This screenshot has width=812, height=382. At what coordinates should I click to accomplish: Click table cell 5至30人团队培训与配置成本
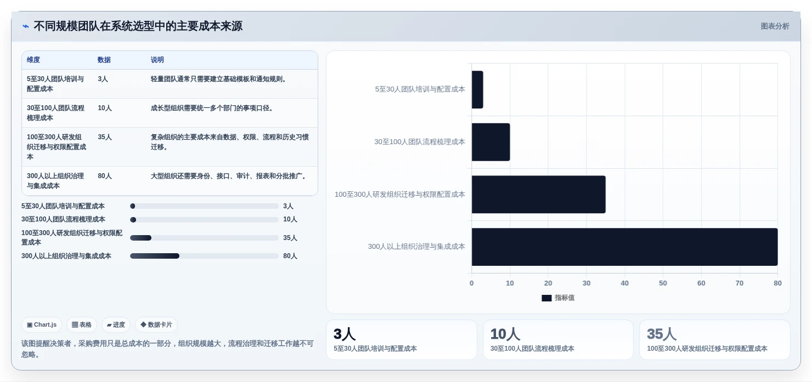tap(56, 84)
